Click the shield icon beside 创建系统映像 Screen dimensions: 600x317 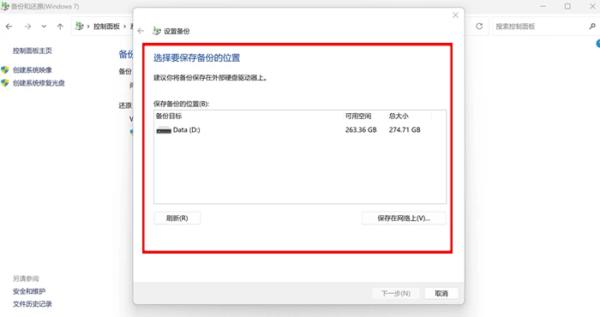click(4, 70)
